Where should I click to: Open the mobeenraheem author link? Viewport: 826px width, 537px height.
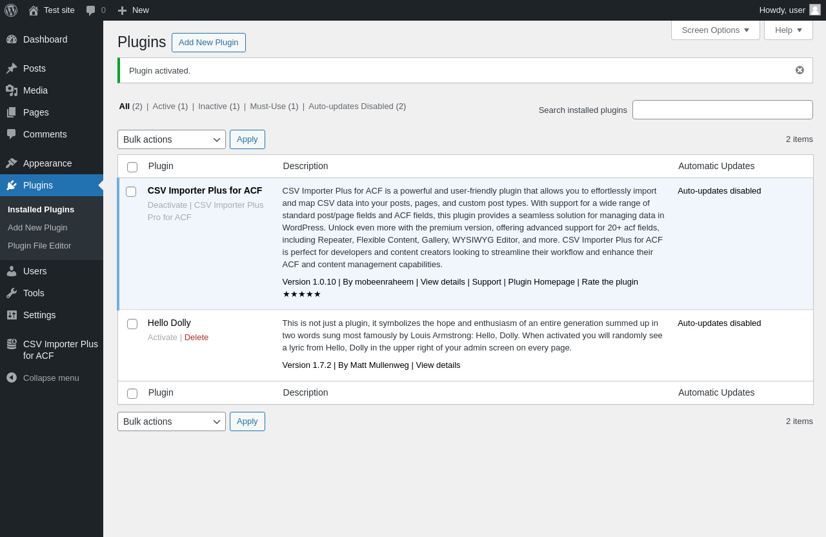point(385,282)
